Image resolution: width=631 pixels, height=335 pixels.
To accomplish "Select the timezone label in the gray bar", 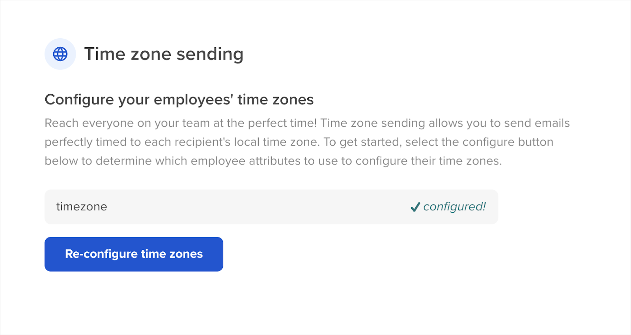I will tap(82, 206).
